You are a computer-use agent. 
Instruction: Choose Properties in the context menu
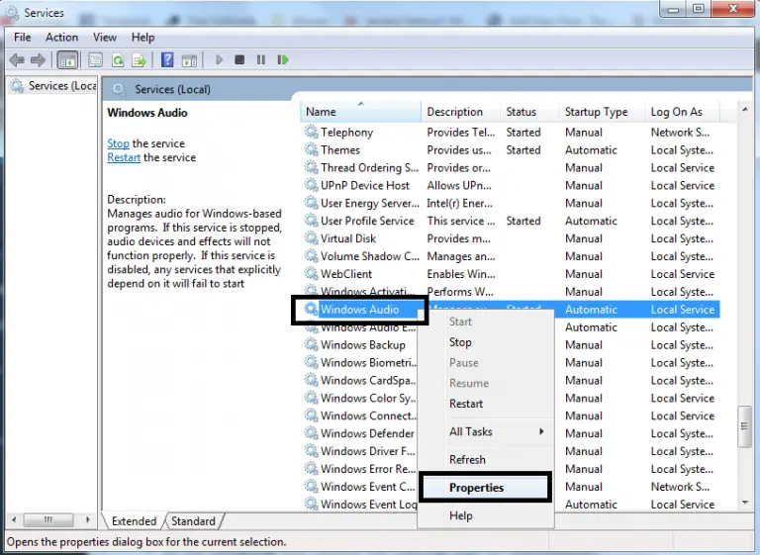485,487
